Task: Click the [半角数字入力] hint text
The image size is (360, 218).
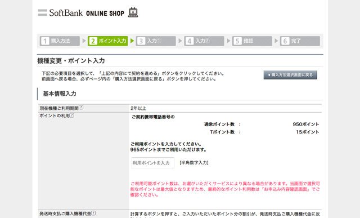Action: [194, 163]
